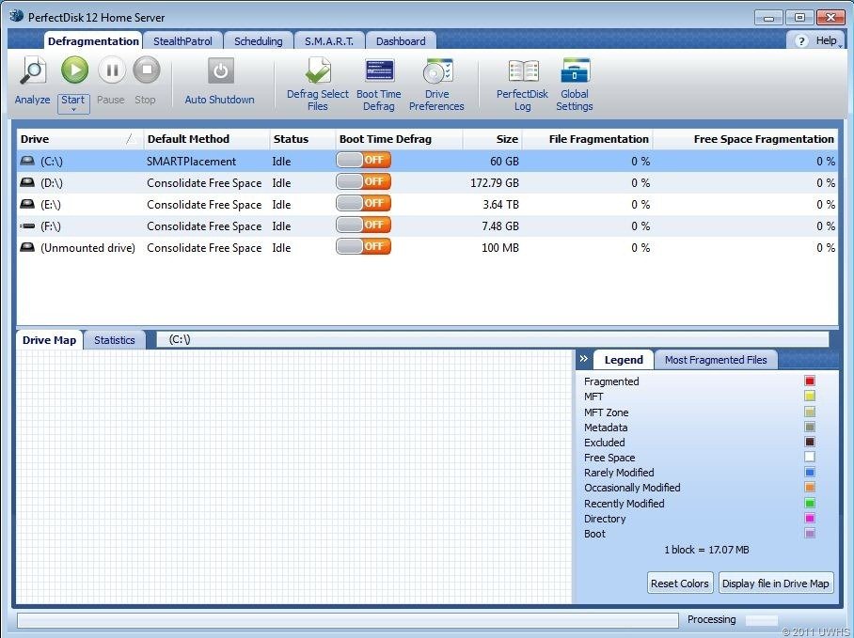Click the 172.79 GB size cell

[495, 182]
